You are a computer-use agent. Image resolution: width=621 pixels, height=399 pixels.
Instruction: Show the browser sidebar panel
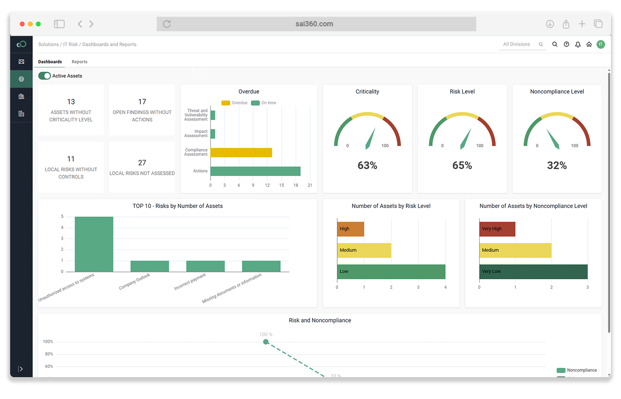coord(59,24)
